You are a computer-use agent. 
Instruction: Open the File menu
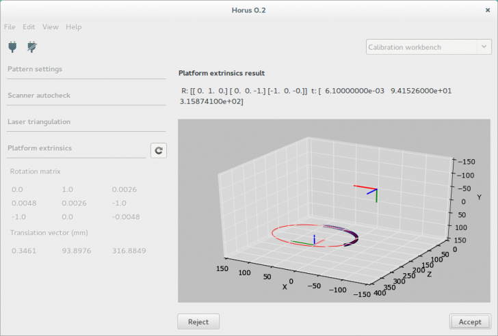tap(10, 27)
